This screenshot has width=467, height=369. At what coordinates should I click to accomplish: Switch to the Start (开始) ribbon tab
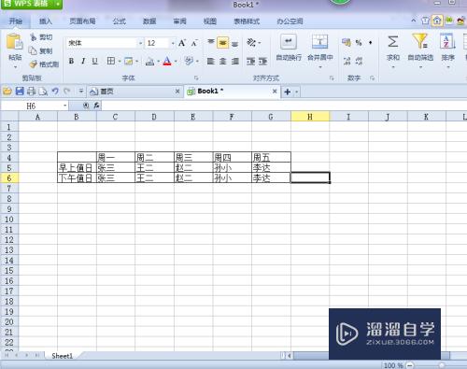coord(16,21)
